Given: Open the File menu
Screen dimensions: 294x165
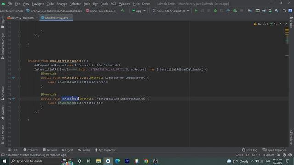Looking at the screenshot, I should point(10,4).
